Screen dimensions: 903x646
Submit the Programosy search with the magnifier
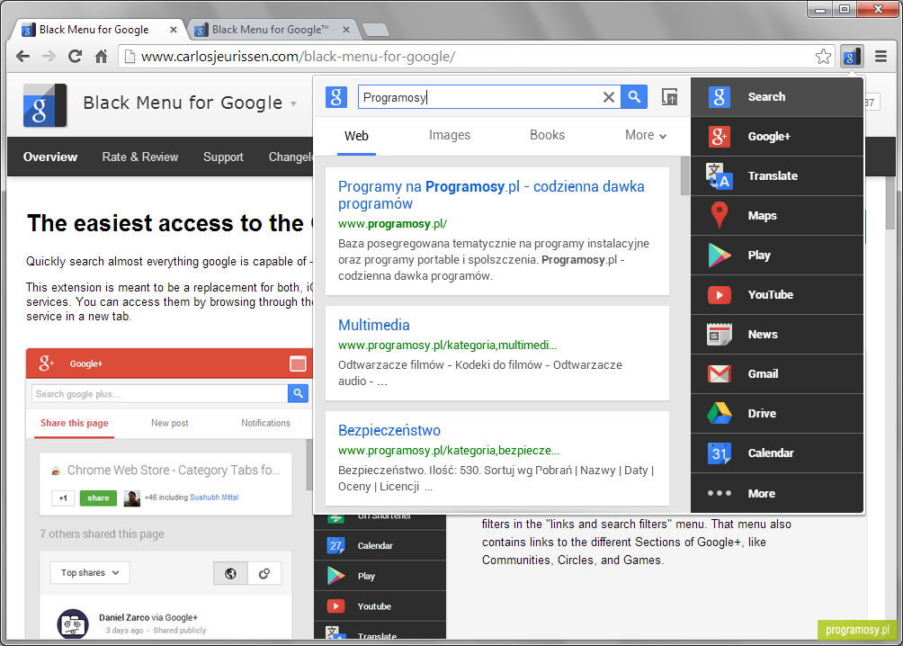(x=634, y=97)
